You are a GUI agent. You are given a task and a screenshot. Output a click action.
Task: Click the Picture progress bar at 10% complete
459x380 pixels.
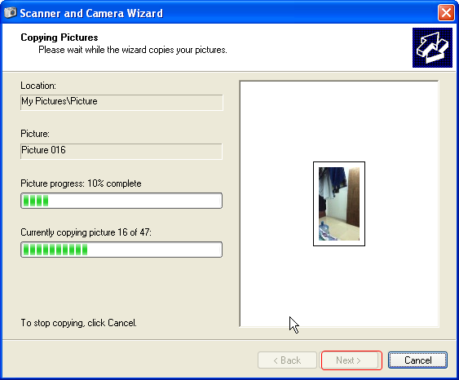pyautogui.click(x=121, y=201)
